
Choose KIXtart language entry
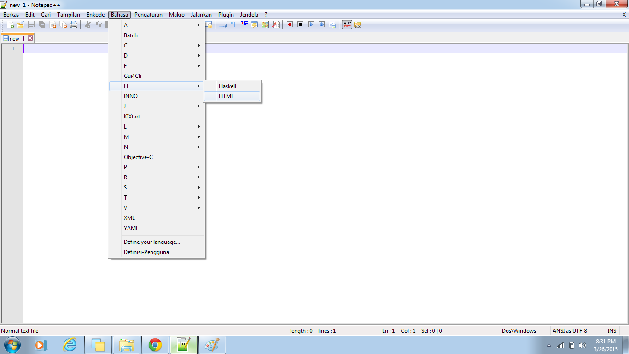(157, 117)
